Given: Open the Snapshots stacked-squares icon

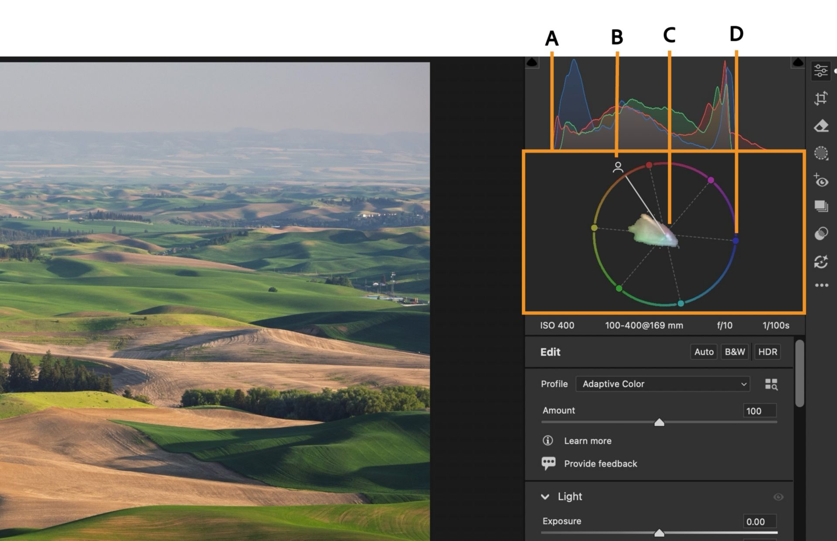Looking at the screenshot, I should point(821,206).
